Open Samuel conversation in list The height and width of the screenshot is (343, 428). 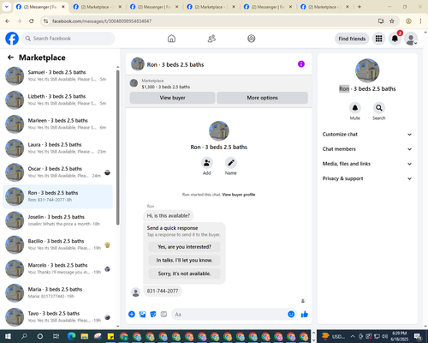tap(58, 75)
